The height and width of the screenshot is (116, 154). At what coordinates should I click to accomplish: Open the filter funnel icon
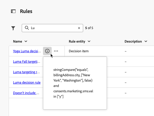click(13, 28)
